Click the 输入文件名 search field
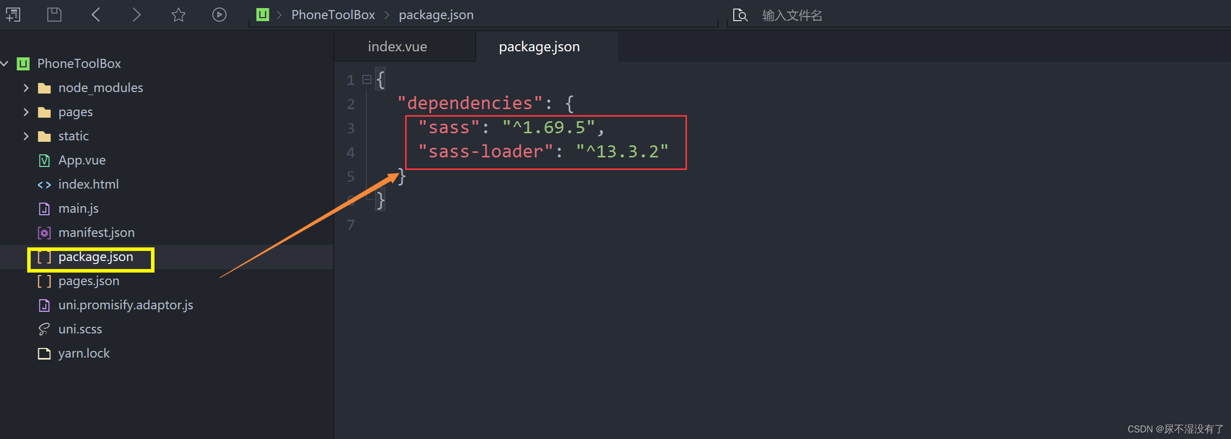The width and height of the screenshot is (1231, 439). pos(976,15)
